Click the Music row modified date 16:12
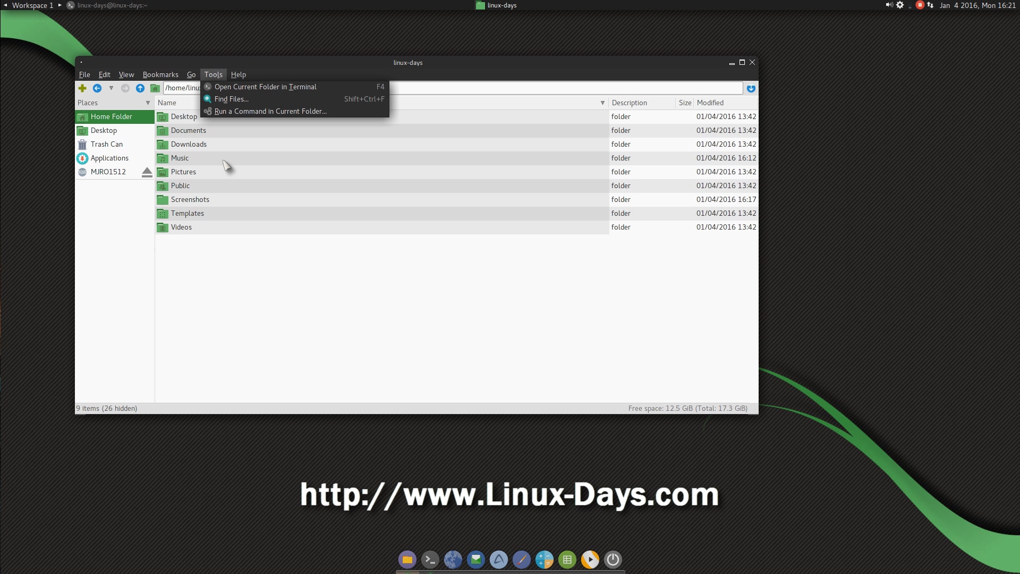The height and width of the screenshot is (574, 1020). pyautogui.click(x=726, y=158)
